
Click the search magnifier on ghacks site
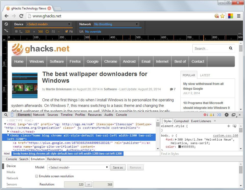(231, 48)
